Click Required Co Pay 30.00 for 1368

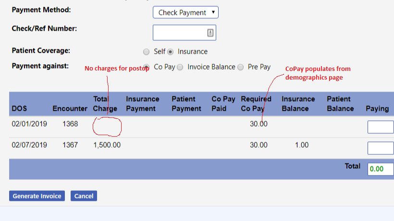pos(259,124)
